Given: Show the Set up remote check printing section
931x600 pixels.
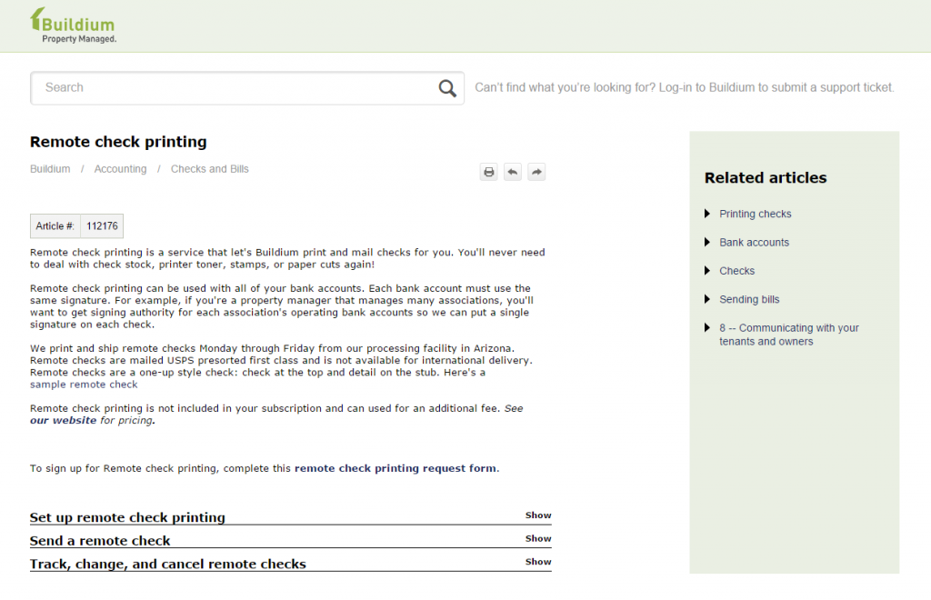Looking at the screenshot, I should [x=537, y=515].
